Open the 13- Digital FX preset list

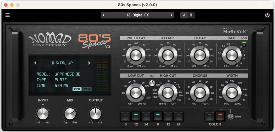(137, 15)
